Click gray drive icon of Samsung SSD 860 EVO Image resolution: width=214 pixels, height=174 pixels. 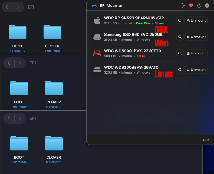[97, 37]
